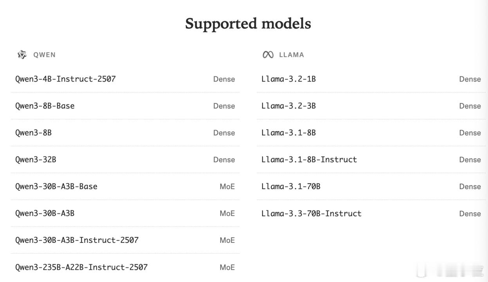Open the Llama-3.3-70B-Instruct model entry
The height and width of the screenshot is (282, 488).
coord(311,213)
